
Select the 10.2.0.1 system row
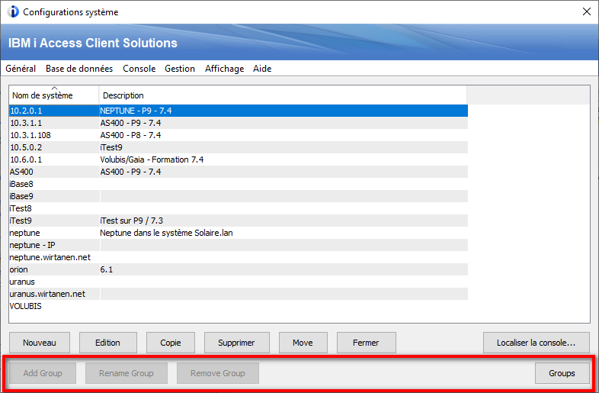click(x=239, y=111)
